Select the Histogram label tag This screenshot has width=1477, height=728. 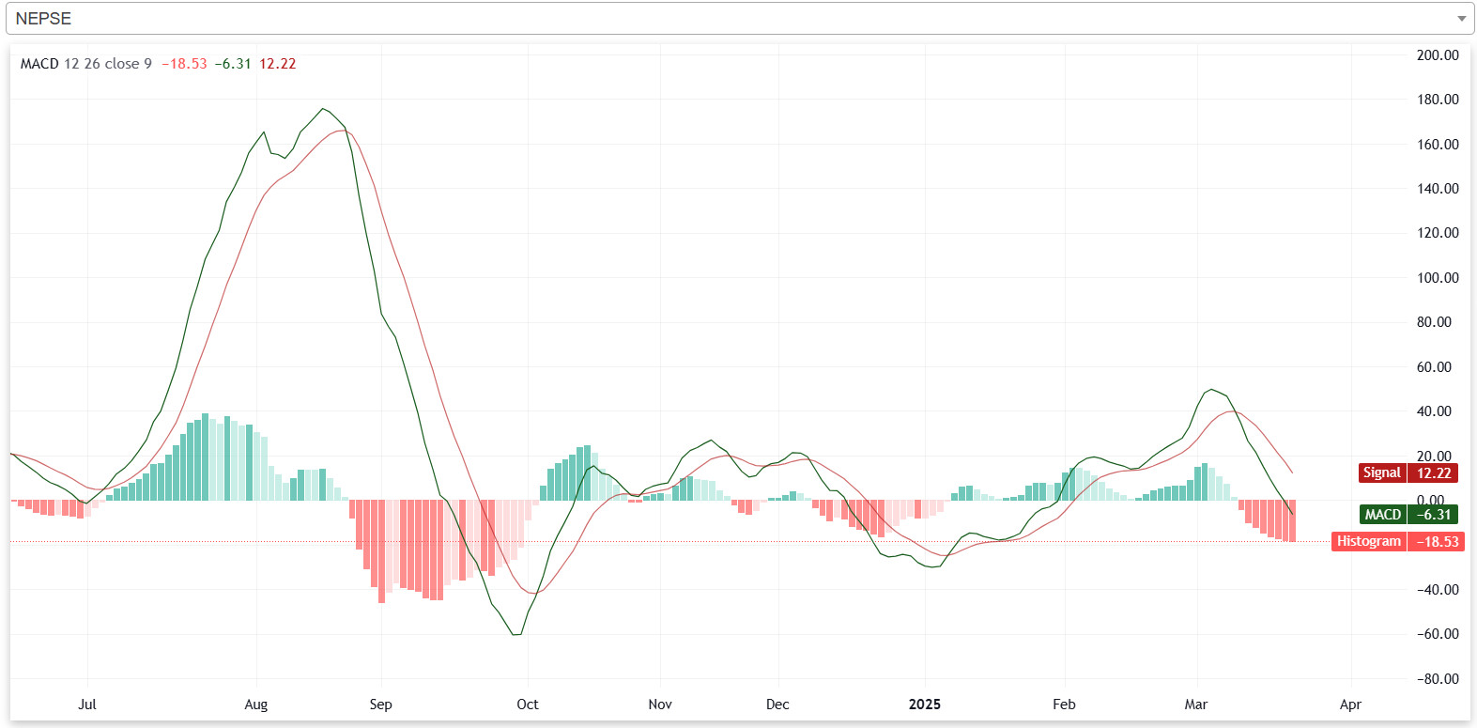pos(1368,541)
